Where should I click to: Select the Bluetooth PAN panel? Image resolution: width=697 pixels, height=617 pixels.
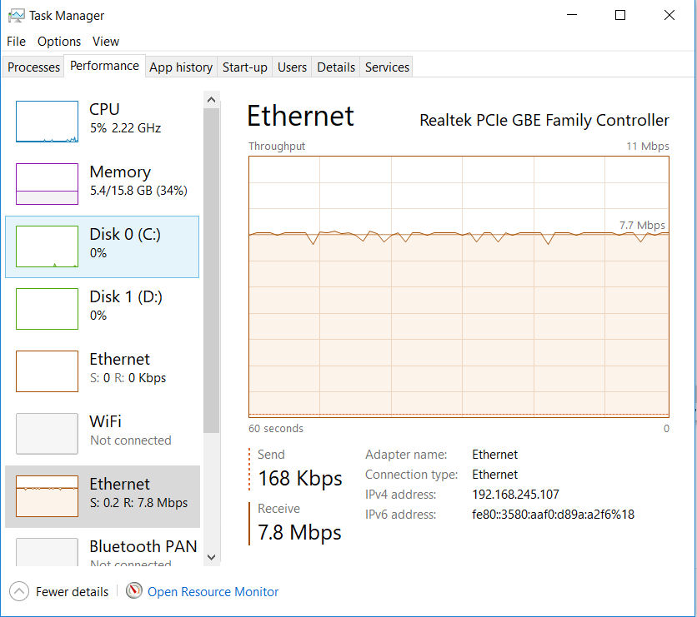pyautogui.click(x=47, y=551)
